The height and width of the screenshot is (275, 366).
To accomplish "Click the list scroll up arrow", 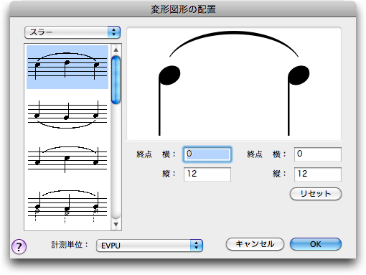I will point(116,50).
